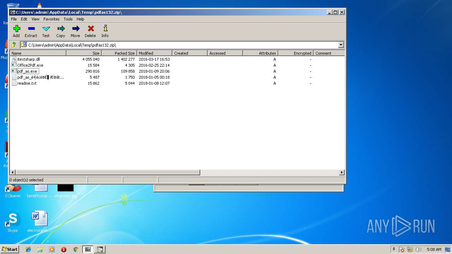The width and height of the screenshot is (452, 254).
Task: Select readme.txt file
Action: point(27,83)
